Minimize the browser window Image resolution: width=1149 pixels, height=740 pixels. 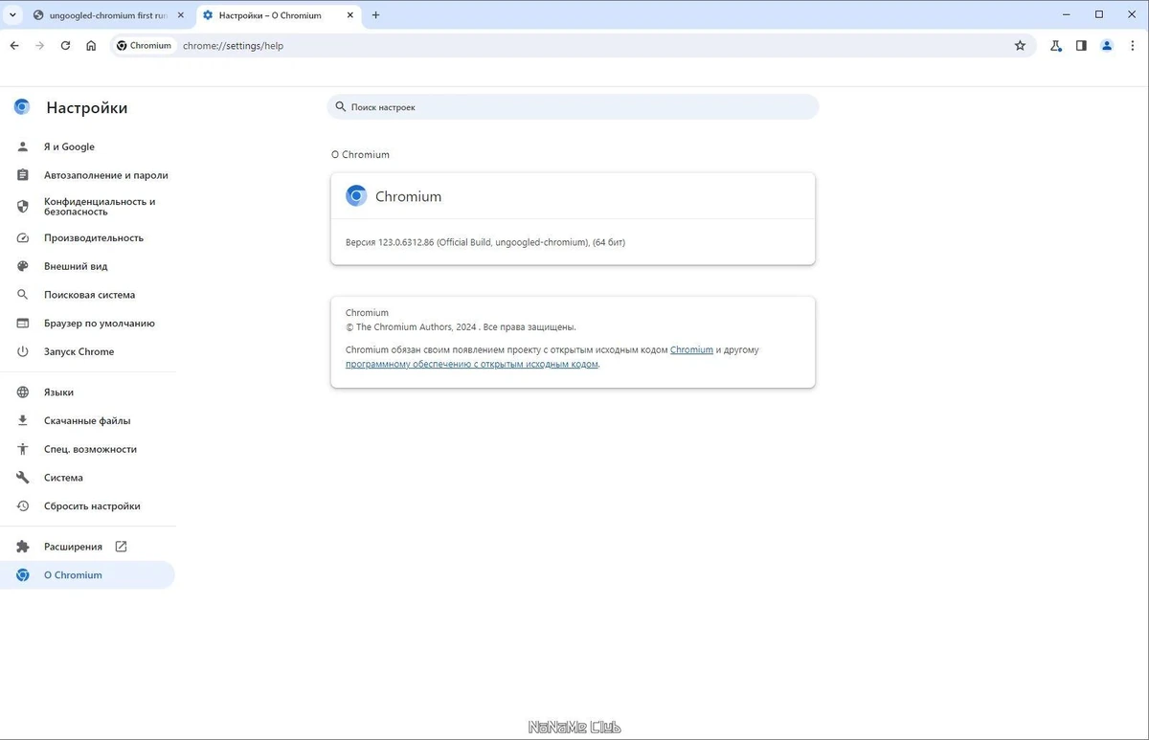(1068, 14)
